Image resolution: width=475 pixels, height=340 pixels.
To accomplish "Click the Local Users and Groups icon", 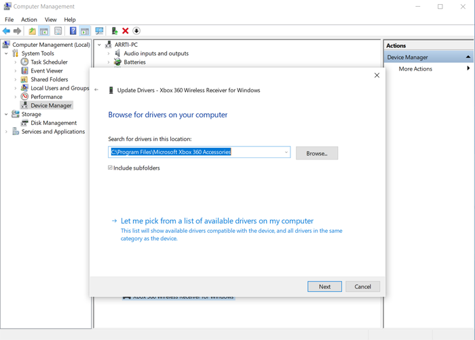I will click(x=24, y=88).
